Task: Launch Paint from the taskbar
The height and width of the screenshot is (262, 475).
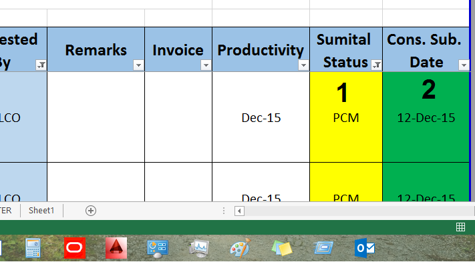Action: [241, 248]
